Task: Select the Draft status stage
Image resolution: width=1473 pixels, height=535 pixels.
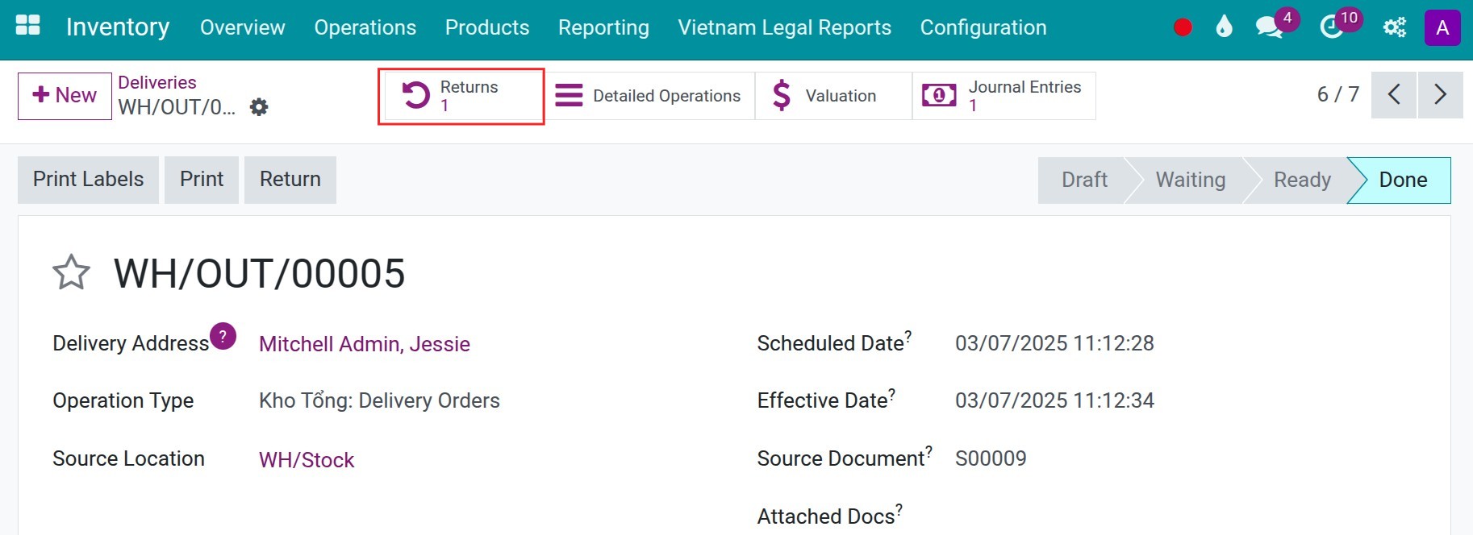Action: click(1084, 180)
